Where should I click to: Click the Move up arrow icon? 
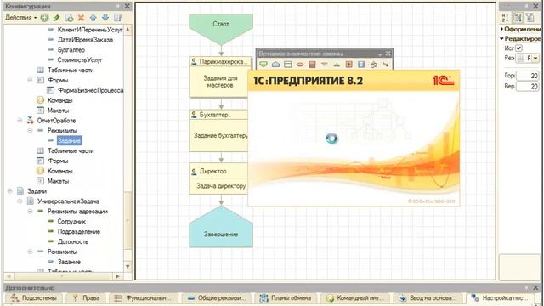pyautogui.click(x=93, y=17)
